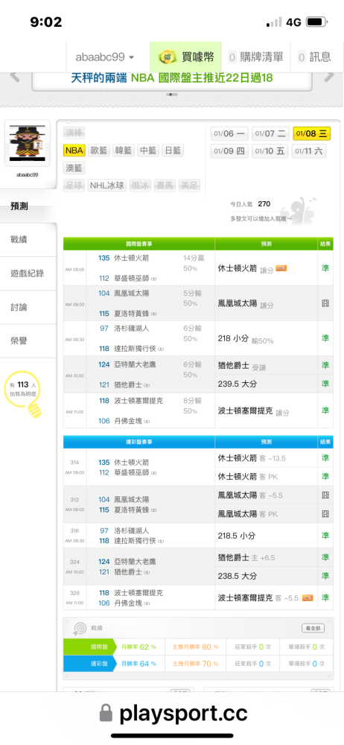Tap the battery icon in status bar

pos(316,22)
